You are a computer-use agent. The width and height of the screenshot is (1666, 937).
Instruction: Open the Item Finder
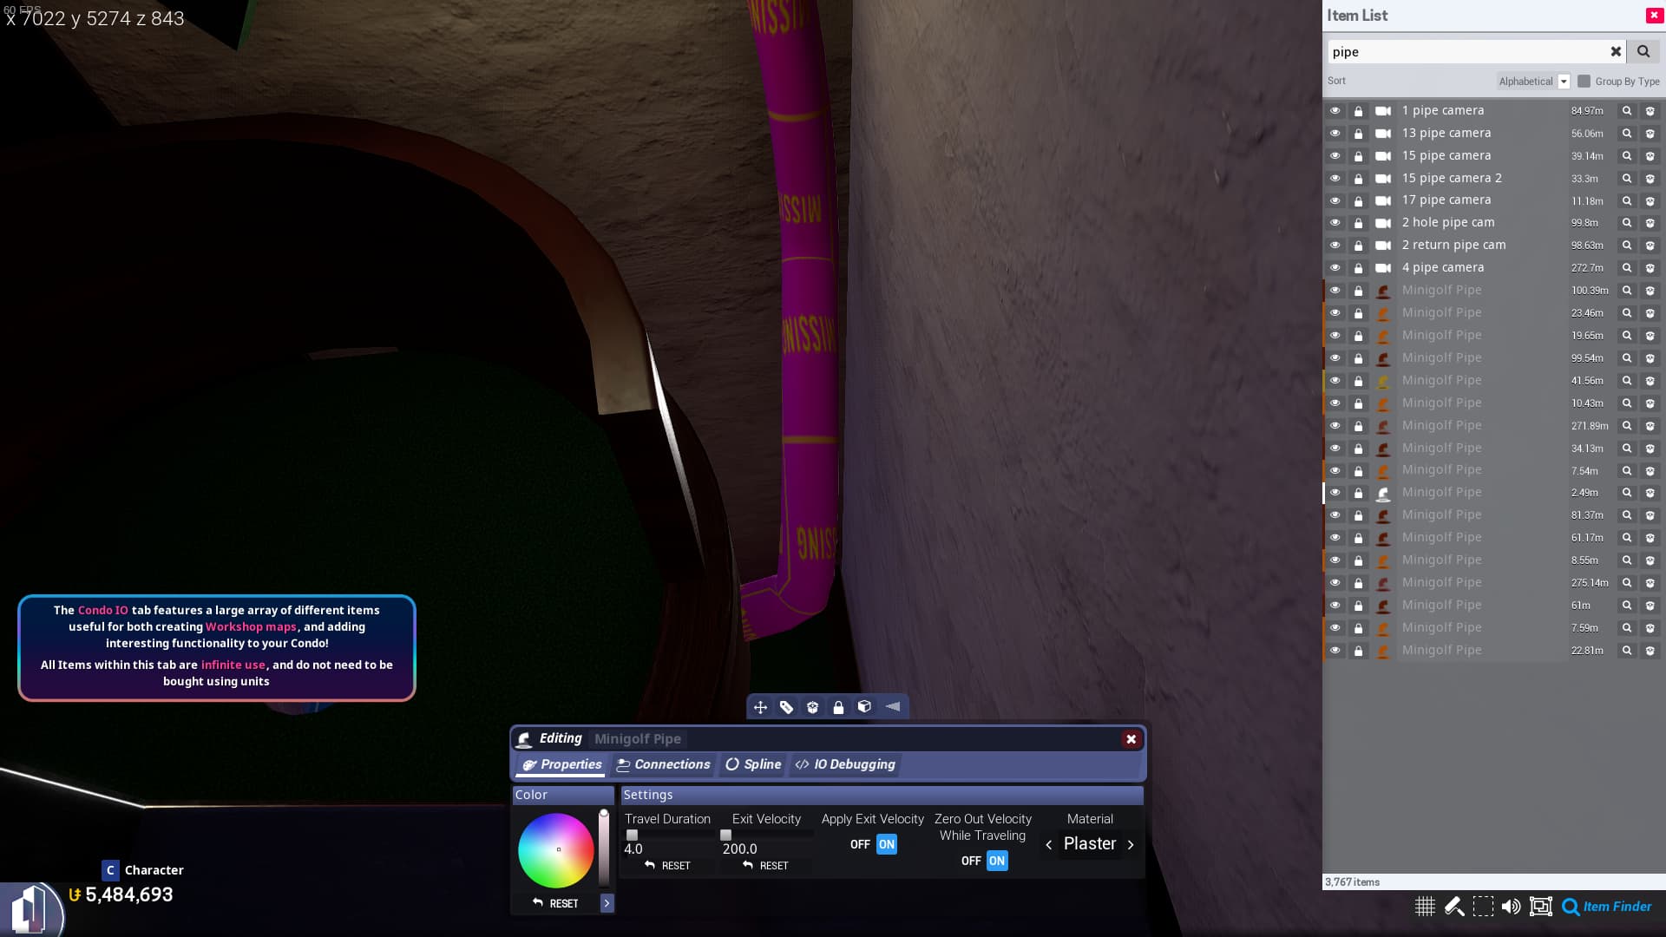tap(1607, 907)
